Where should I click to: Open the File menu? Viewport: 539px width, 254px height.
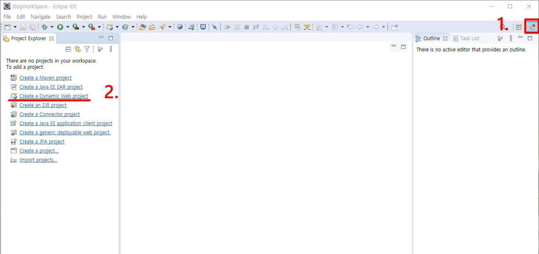(x=7, y=17)
